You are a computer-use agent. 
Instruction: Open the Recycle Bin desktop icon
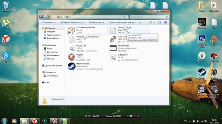(x=6, y=6)
